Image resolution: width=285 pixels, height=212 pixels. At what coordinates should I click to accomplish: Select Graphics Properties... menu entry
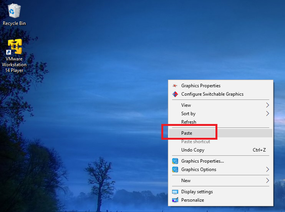click(220, 161)
